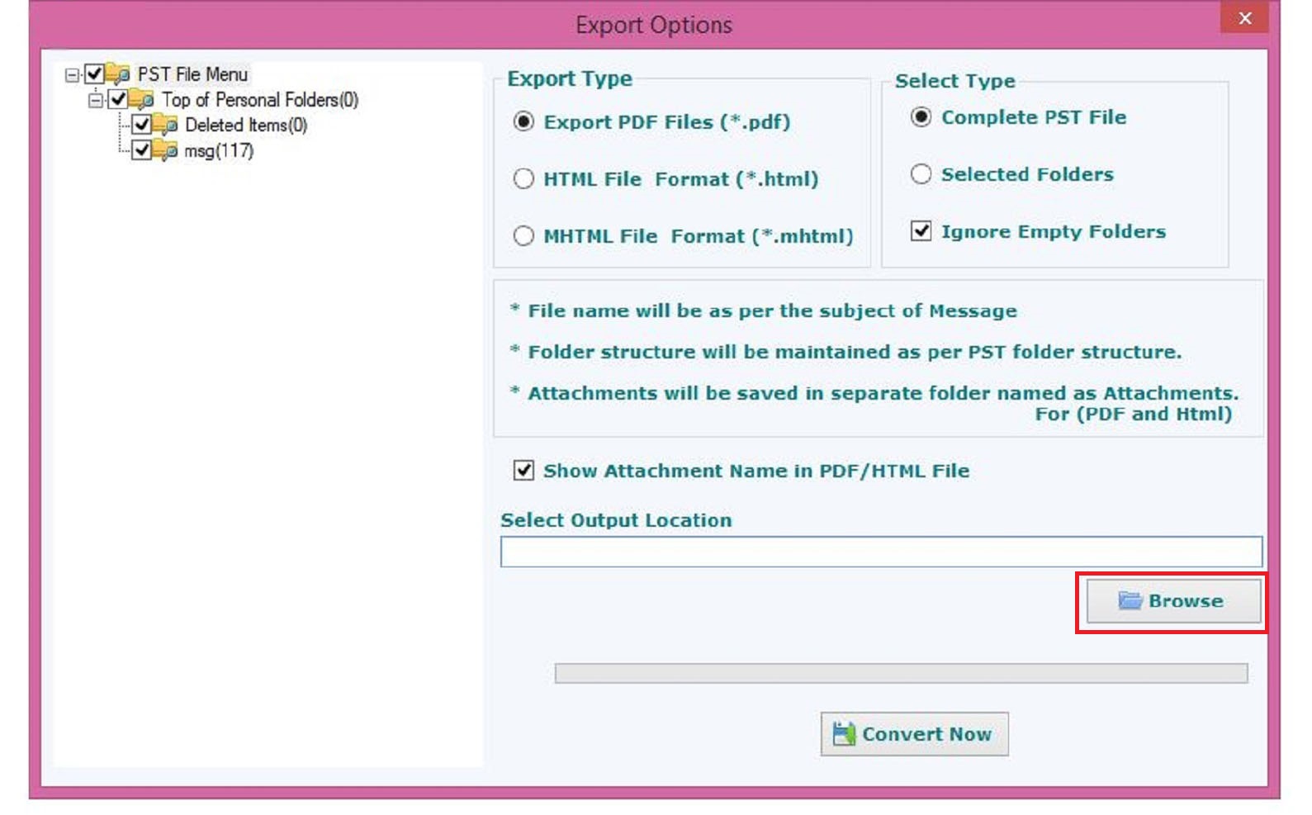Click the Convert Now button
Viewport: 1312px width, 815px height.
(x=914, y=734)
